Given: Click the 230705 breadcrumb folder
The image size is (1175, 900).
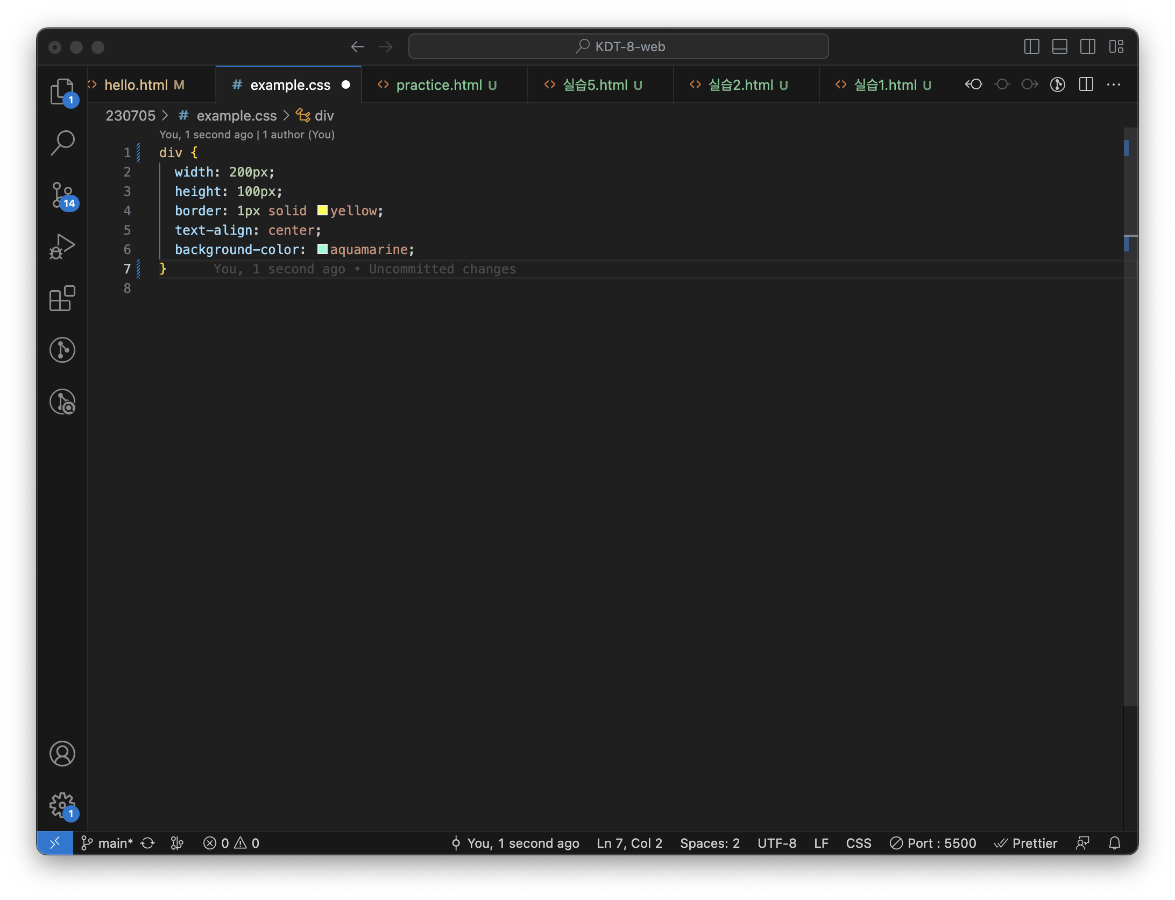Looking at the screenshot, I should tap(130, 116).
